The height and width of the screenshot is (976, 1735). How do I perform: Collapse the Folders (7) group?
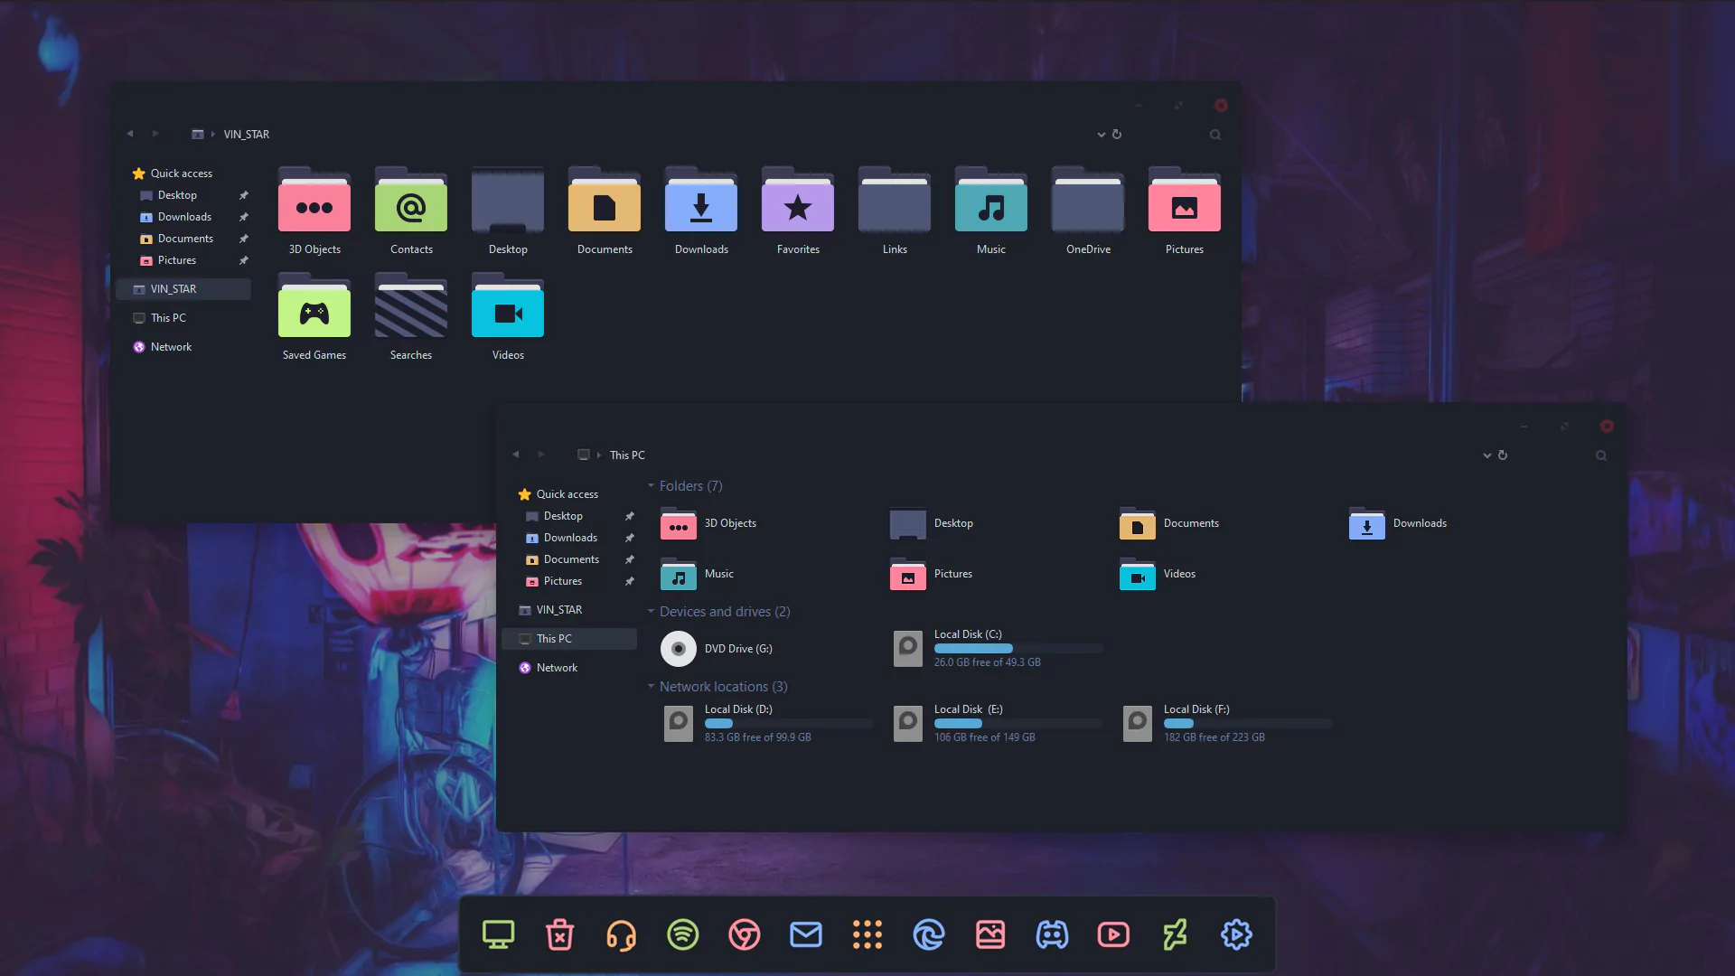click(651, 486)
